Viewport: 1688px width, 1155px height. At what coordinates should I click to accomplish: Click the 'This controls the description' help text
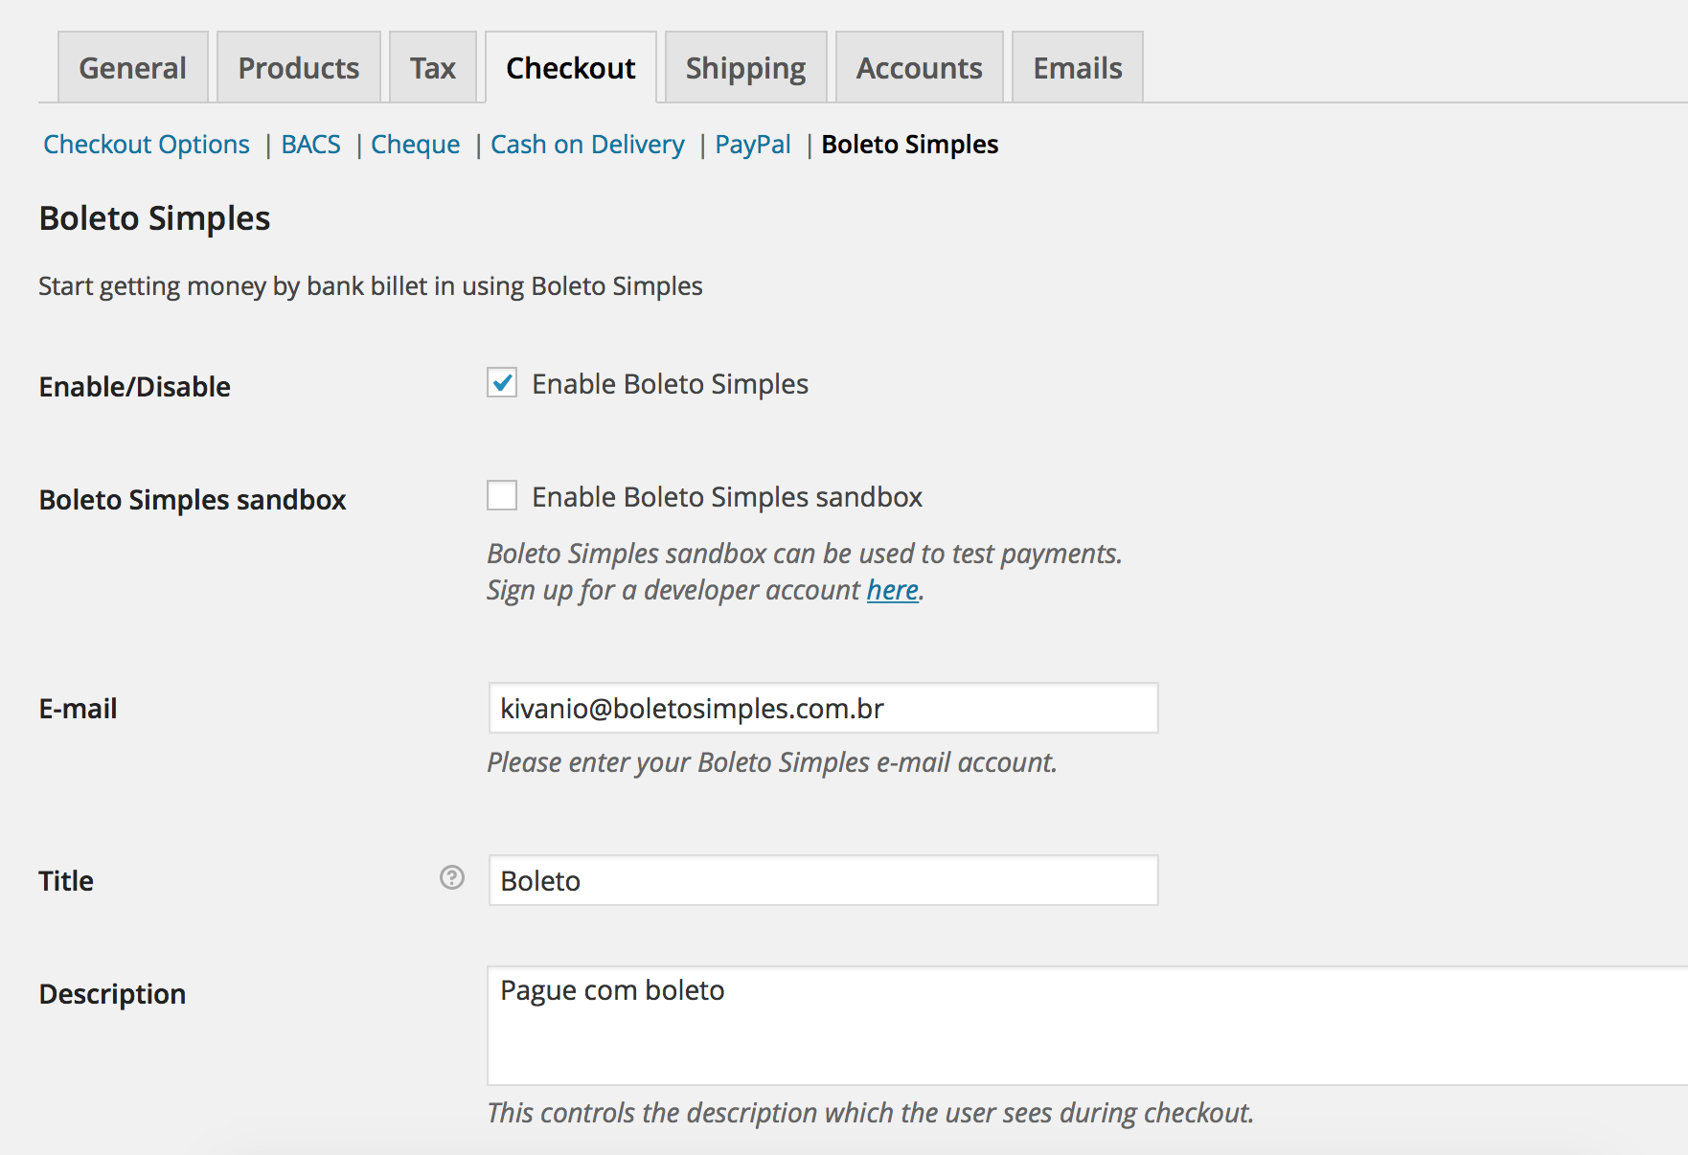click(870, 1113)
